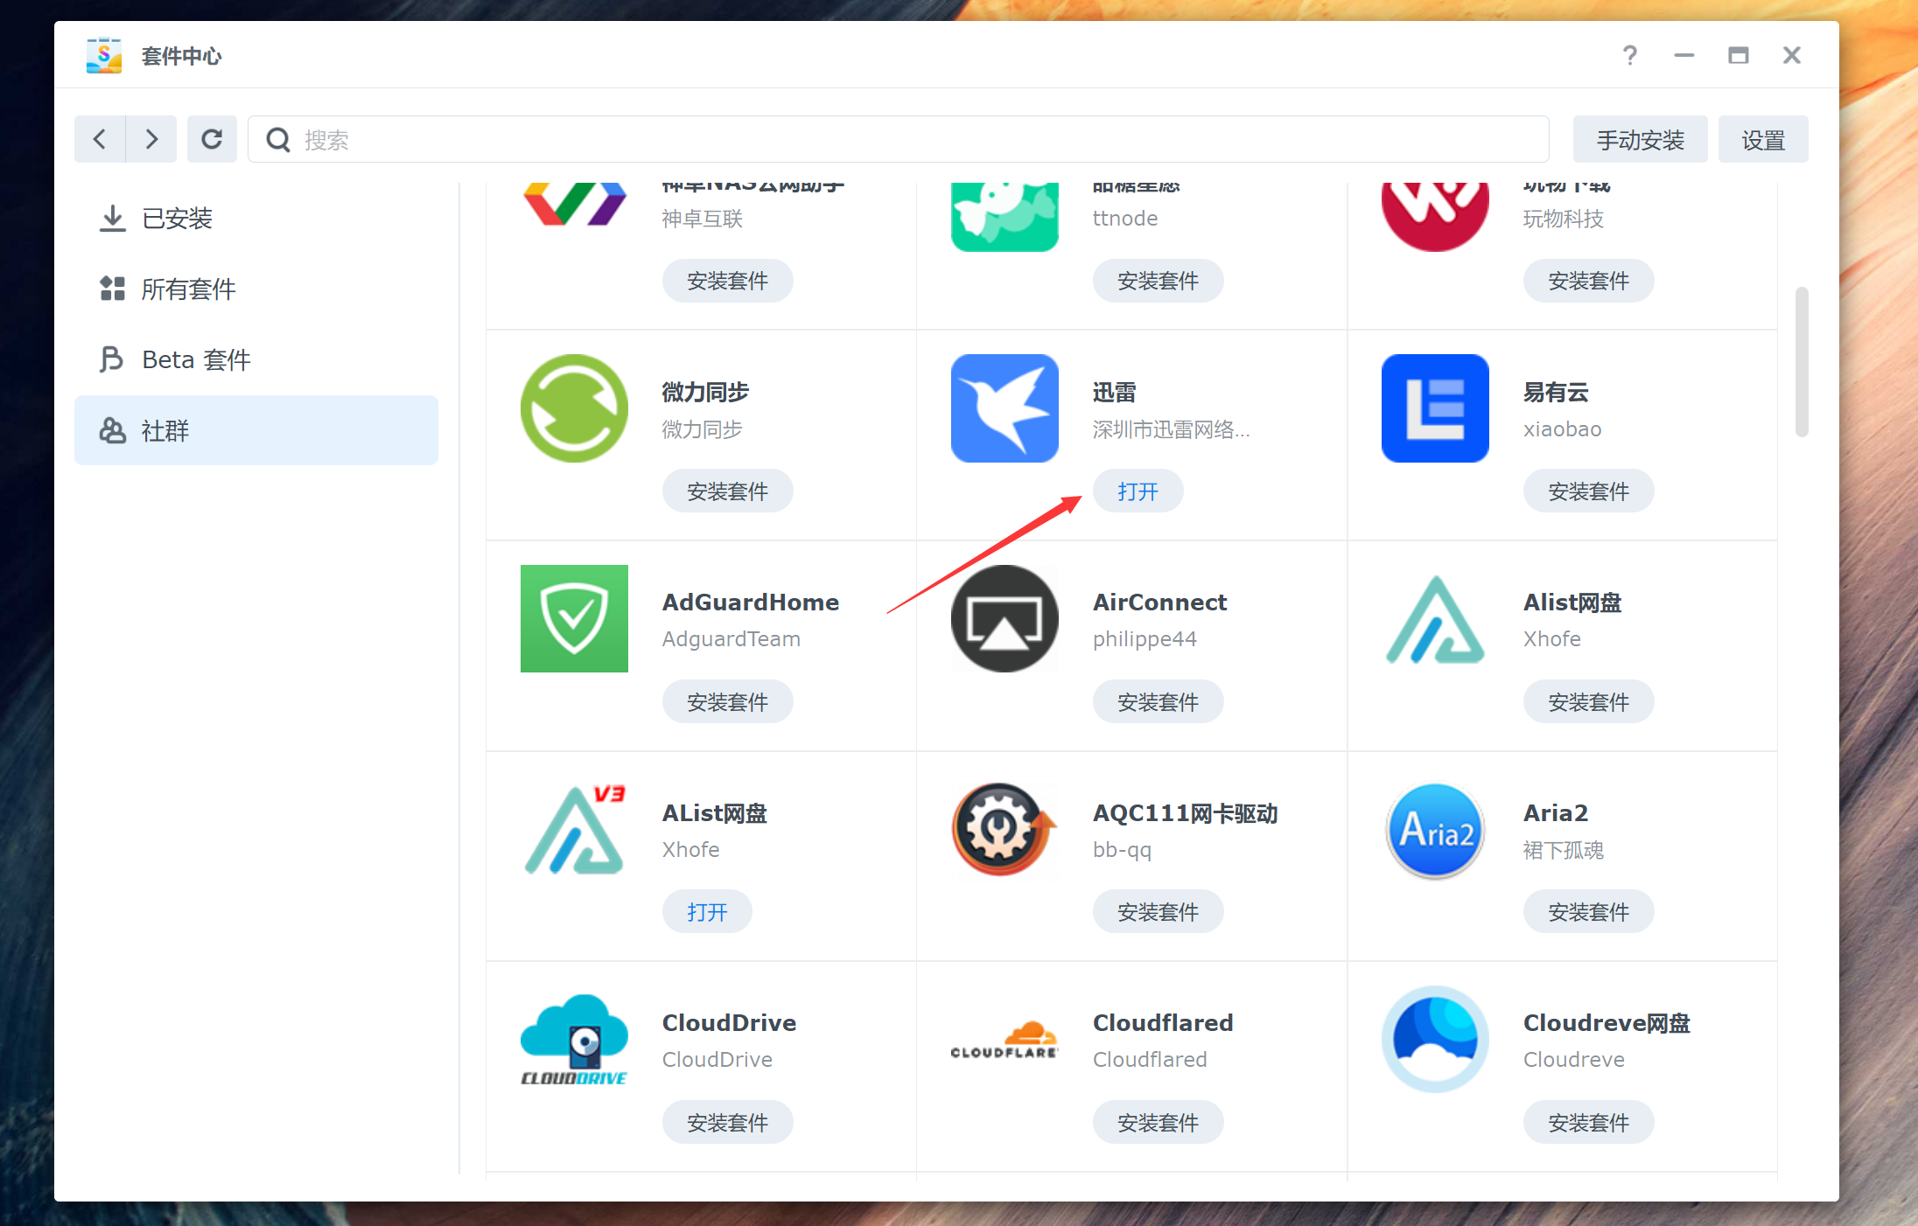Viewport: 1918px width, 1226px height.
Task: Click the AirConnect title text
Action: (x=1159, y=603)
